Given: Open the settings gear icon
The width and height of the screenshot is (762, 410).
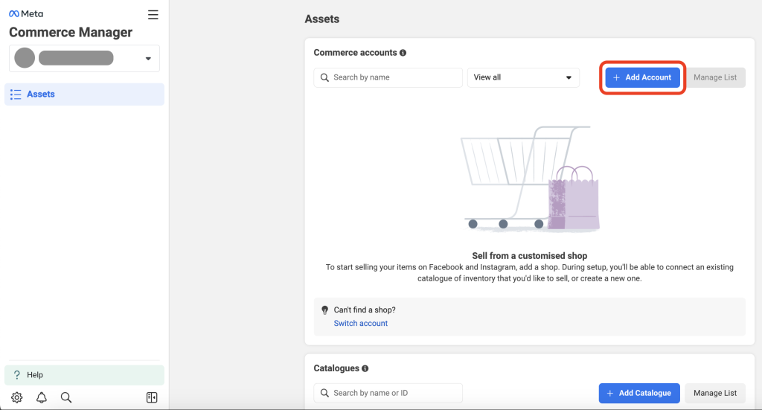Looking at the screenshot, I should pyautogui.click(x=16, y=397).
